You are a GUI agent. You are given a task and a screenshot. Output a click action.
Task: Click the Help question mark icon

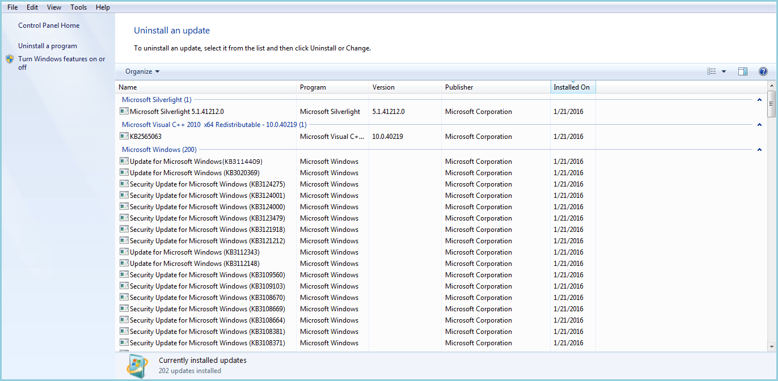click(763, 71)
